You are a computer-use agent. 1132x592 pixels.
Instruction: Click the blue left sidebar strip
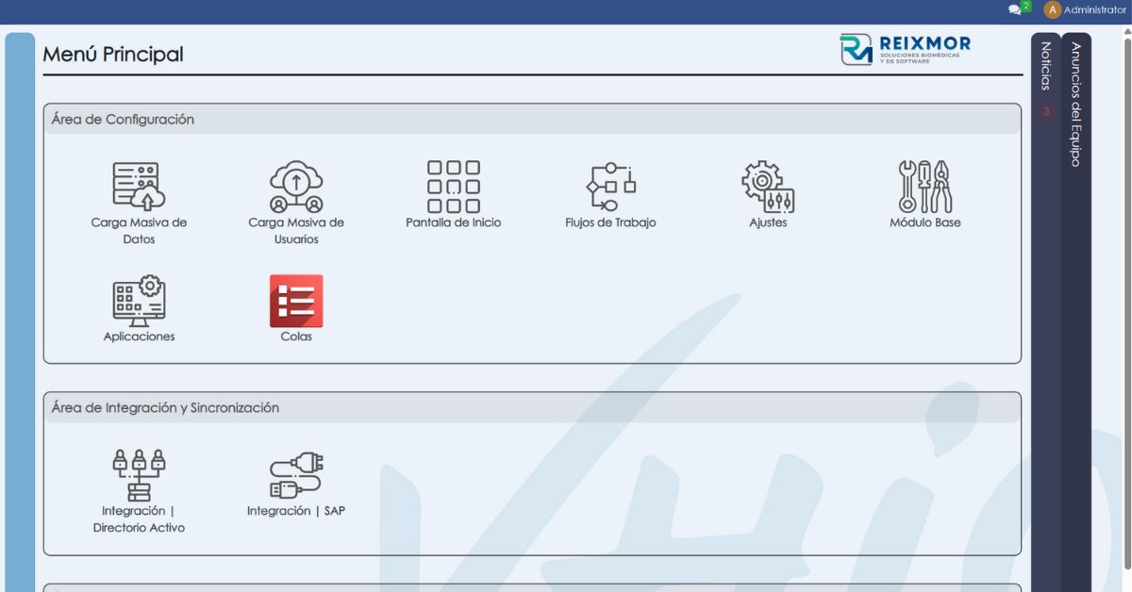click(x=20, y=311)
